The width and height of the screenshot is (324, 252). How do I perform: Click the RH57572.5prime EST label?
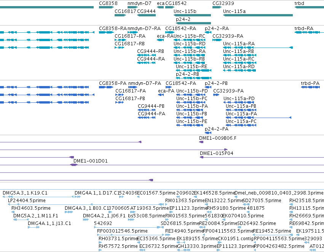(x=118, y=246)
